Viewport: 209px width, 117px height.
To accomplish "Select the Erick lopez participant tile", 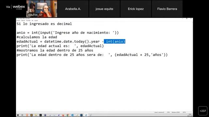I will 136,9.
